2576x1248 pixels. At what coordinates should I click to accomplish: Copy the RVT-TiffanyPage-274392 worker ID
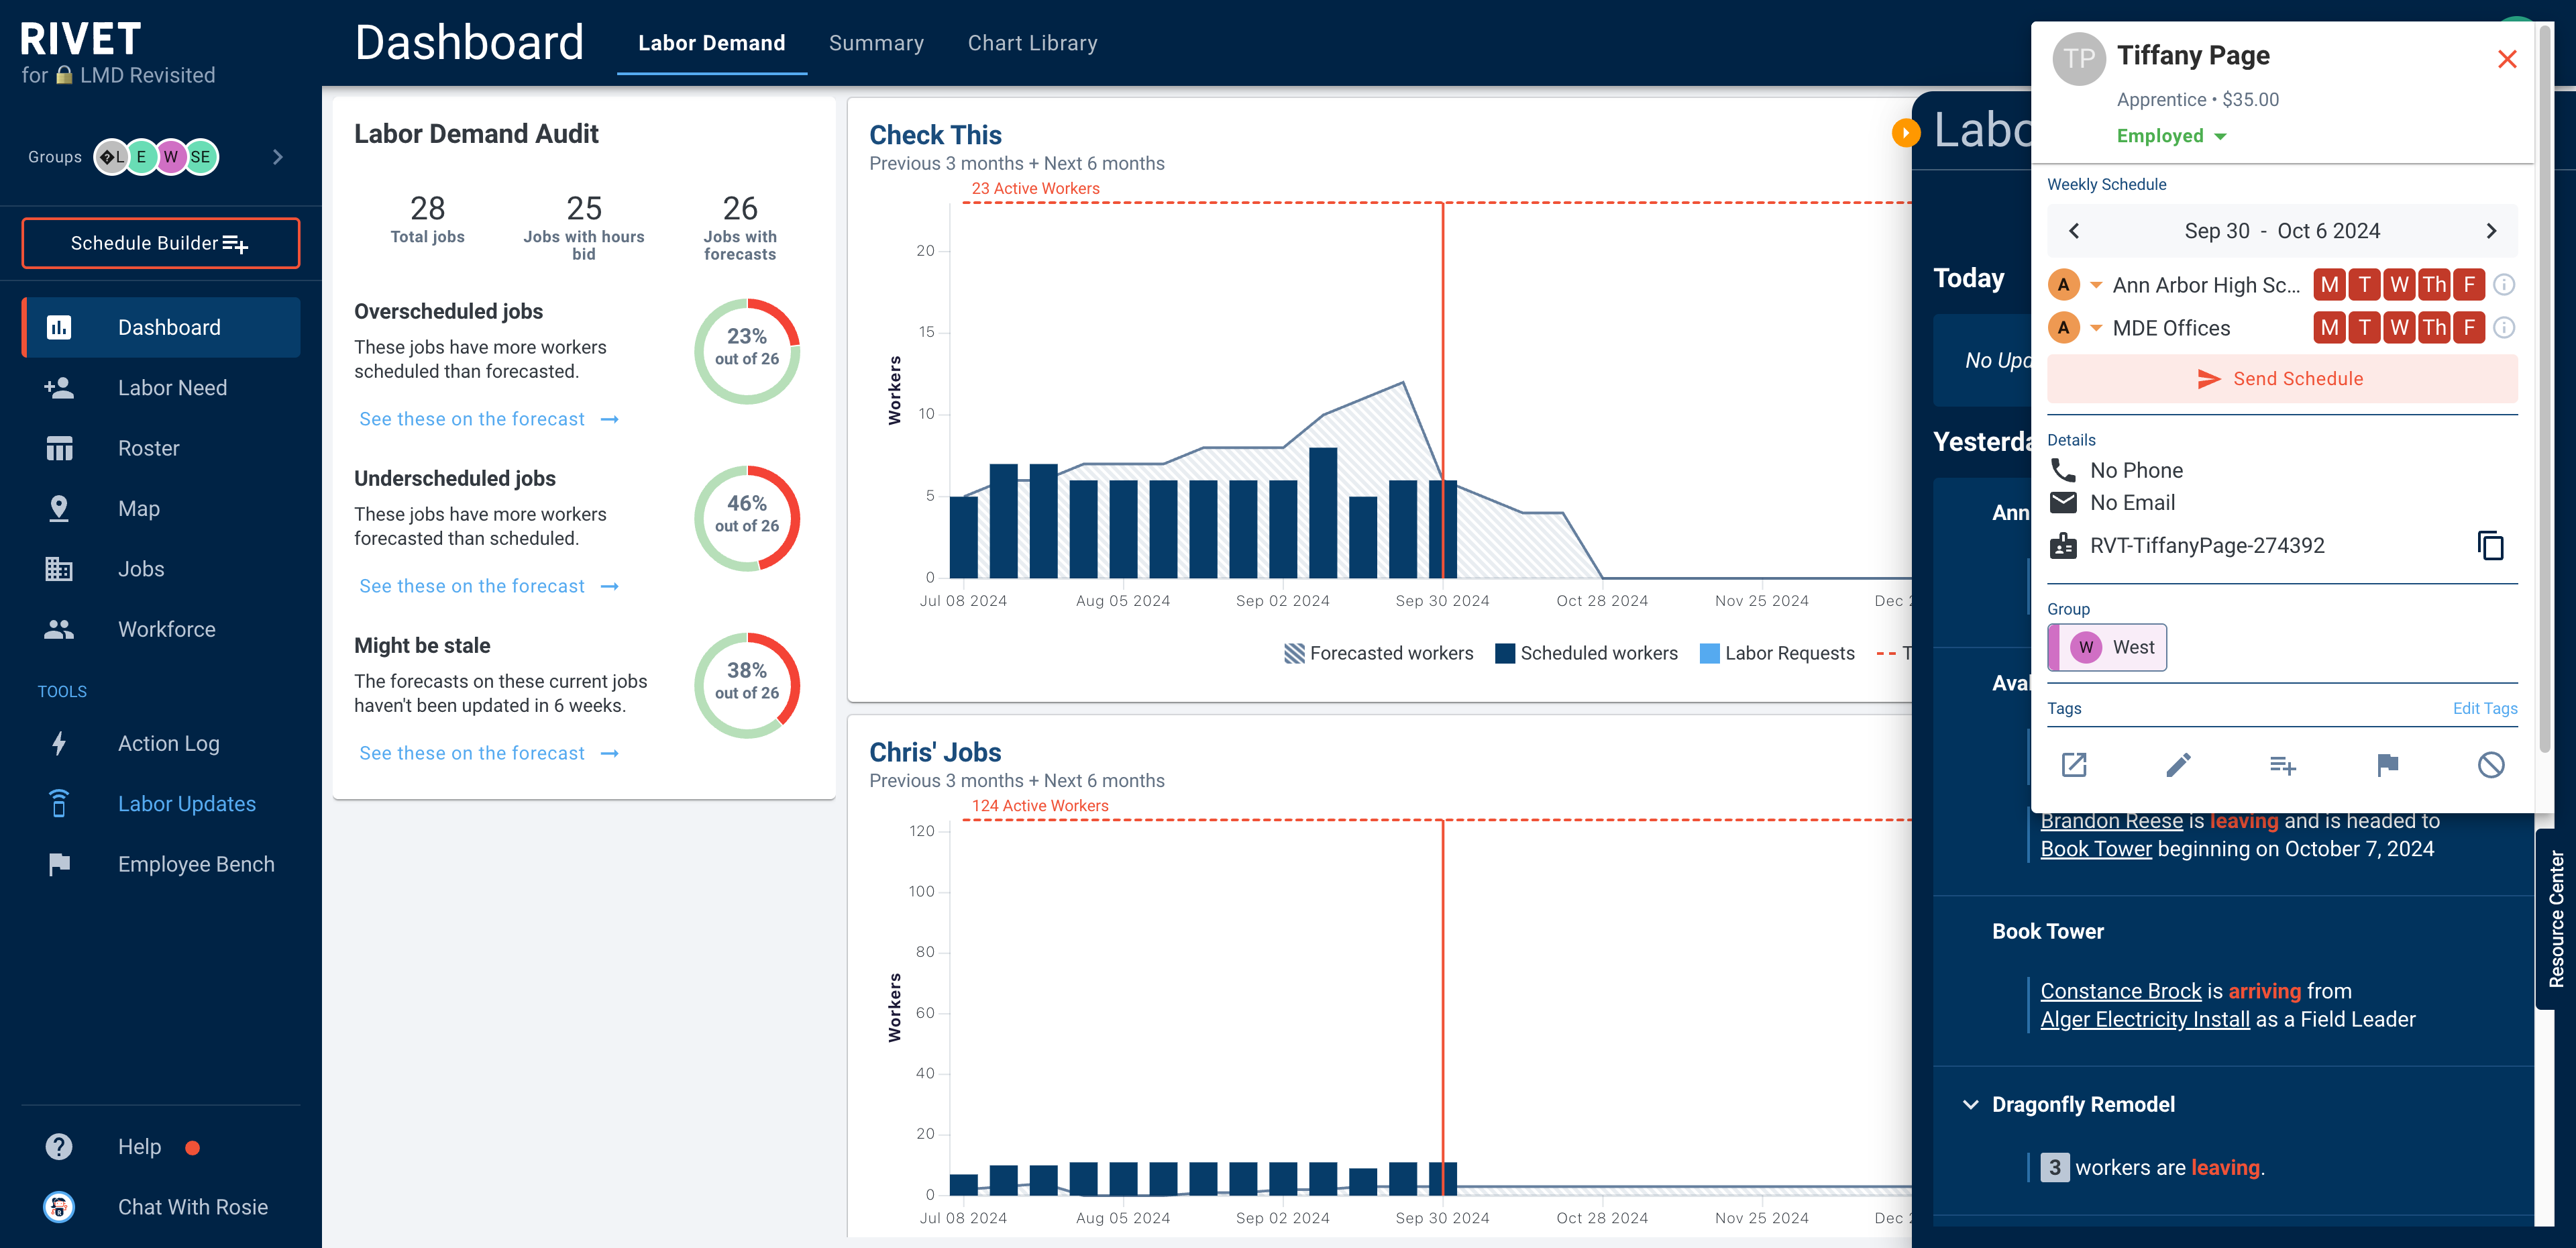(x=2490, y=545)
